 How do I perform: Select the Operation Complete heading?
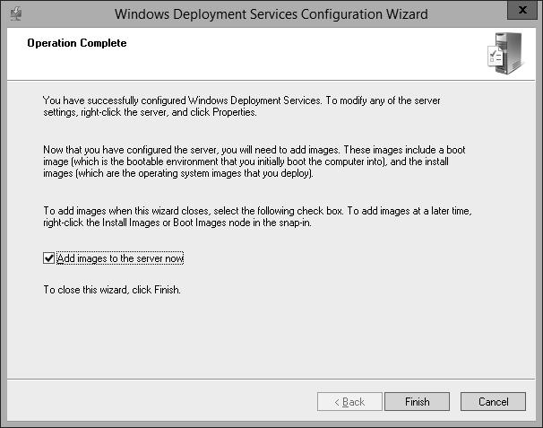click(77, 43)
